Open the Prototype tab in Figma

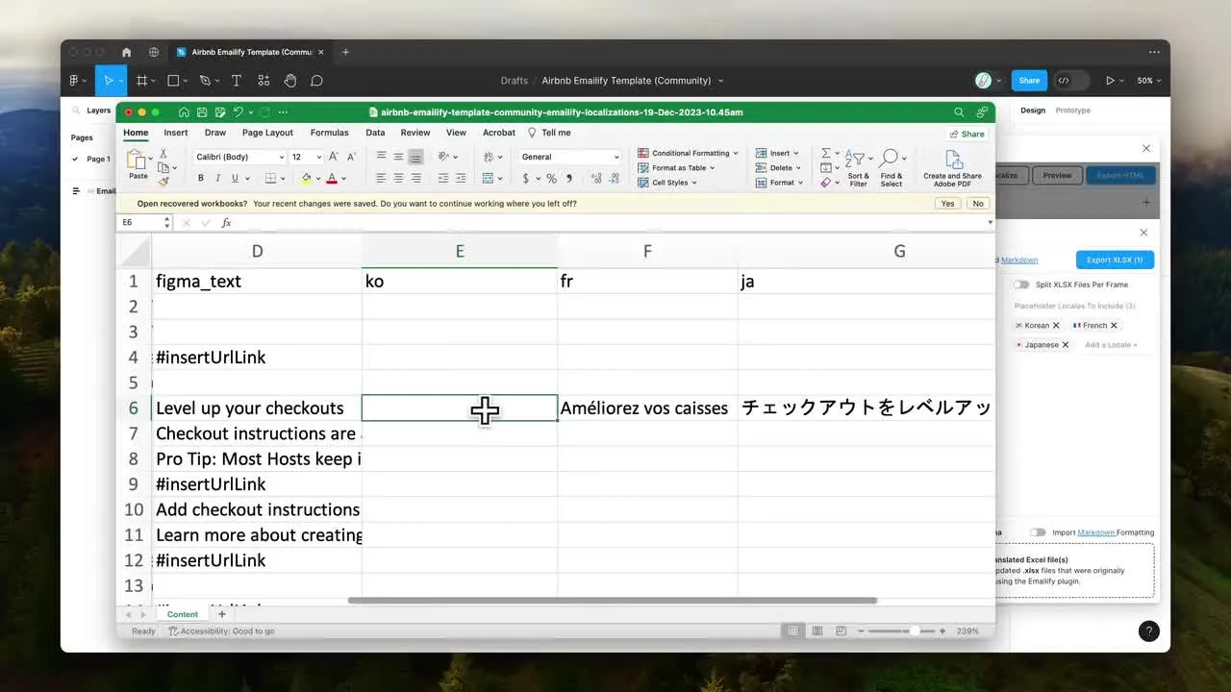1072,110
